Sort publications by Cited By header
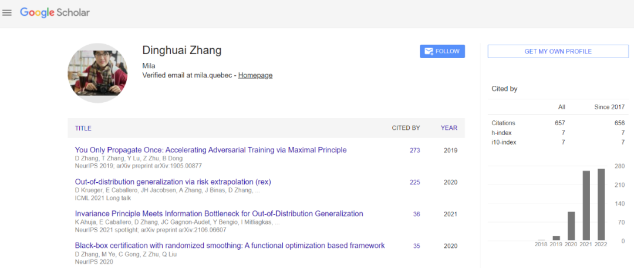The image size is (634, 268). click(406, 128)
